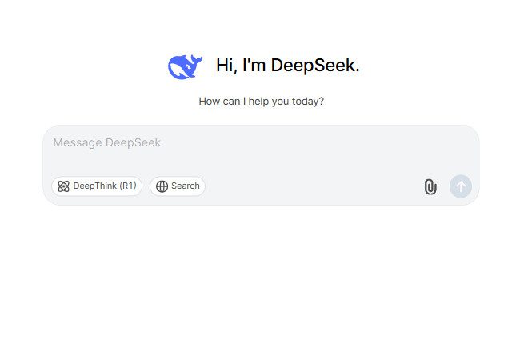This screenshot has width=520, height=360.
Task: Submit the prompt with the round send button
Action: point(461,186)
